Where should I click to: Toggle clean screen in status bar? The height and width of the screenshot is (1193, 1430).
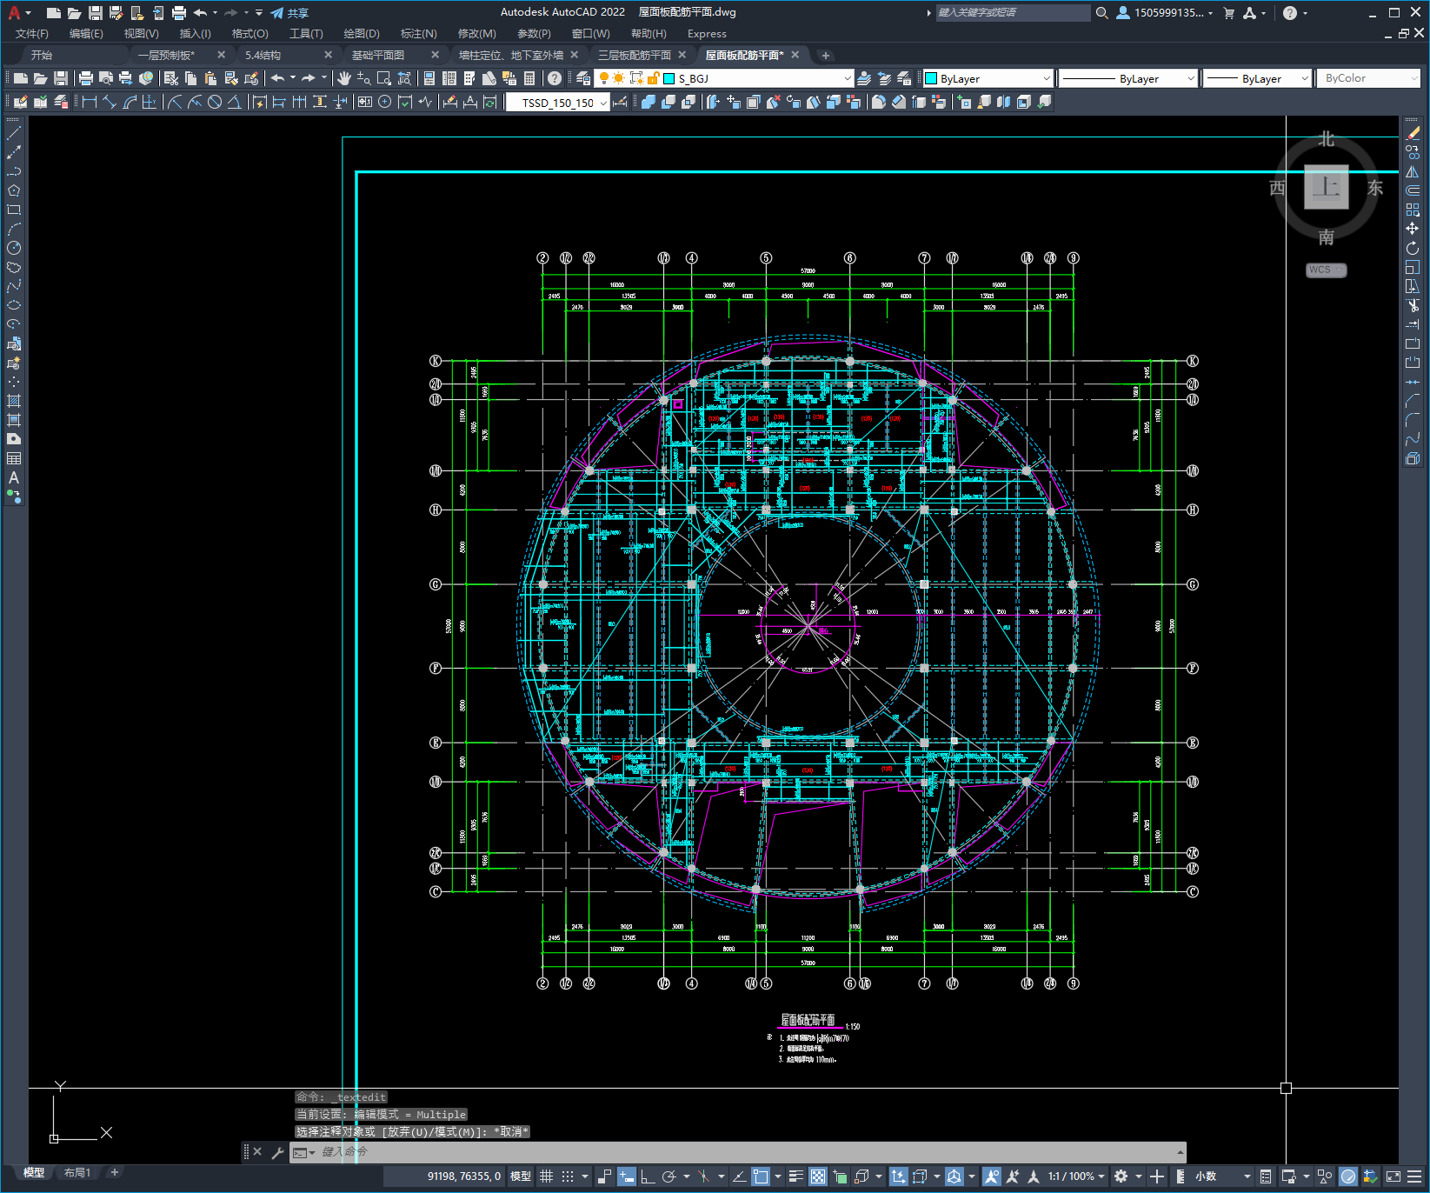1393,1176
